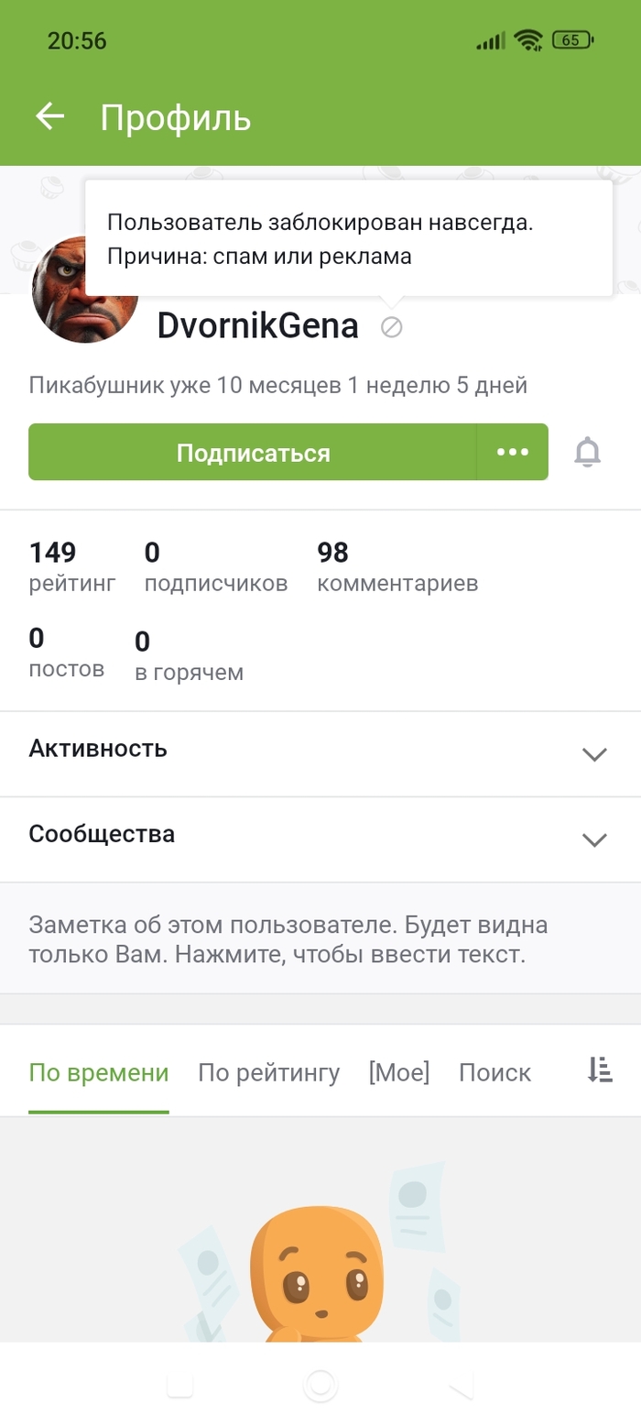This screenshot has width=641, height=1426.
Task: Tap the user note text field
Action: tap(288, 939)
